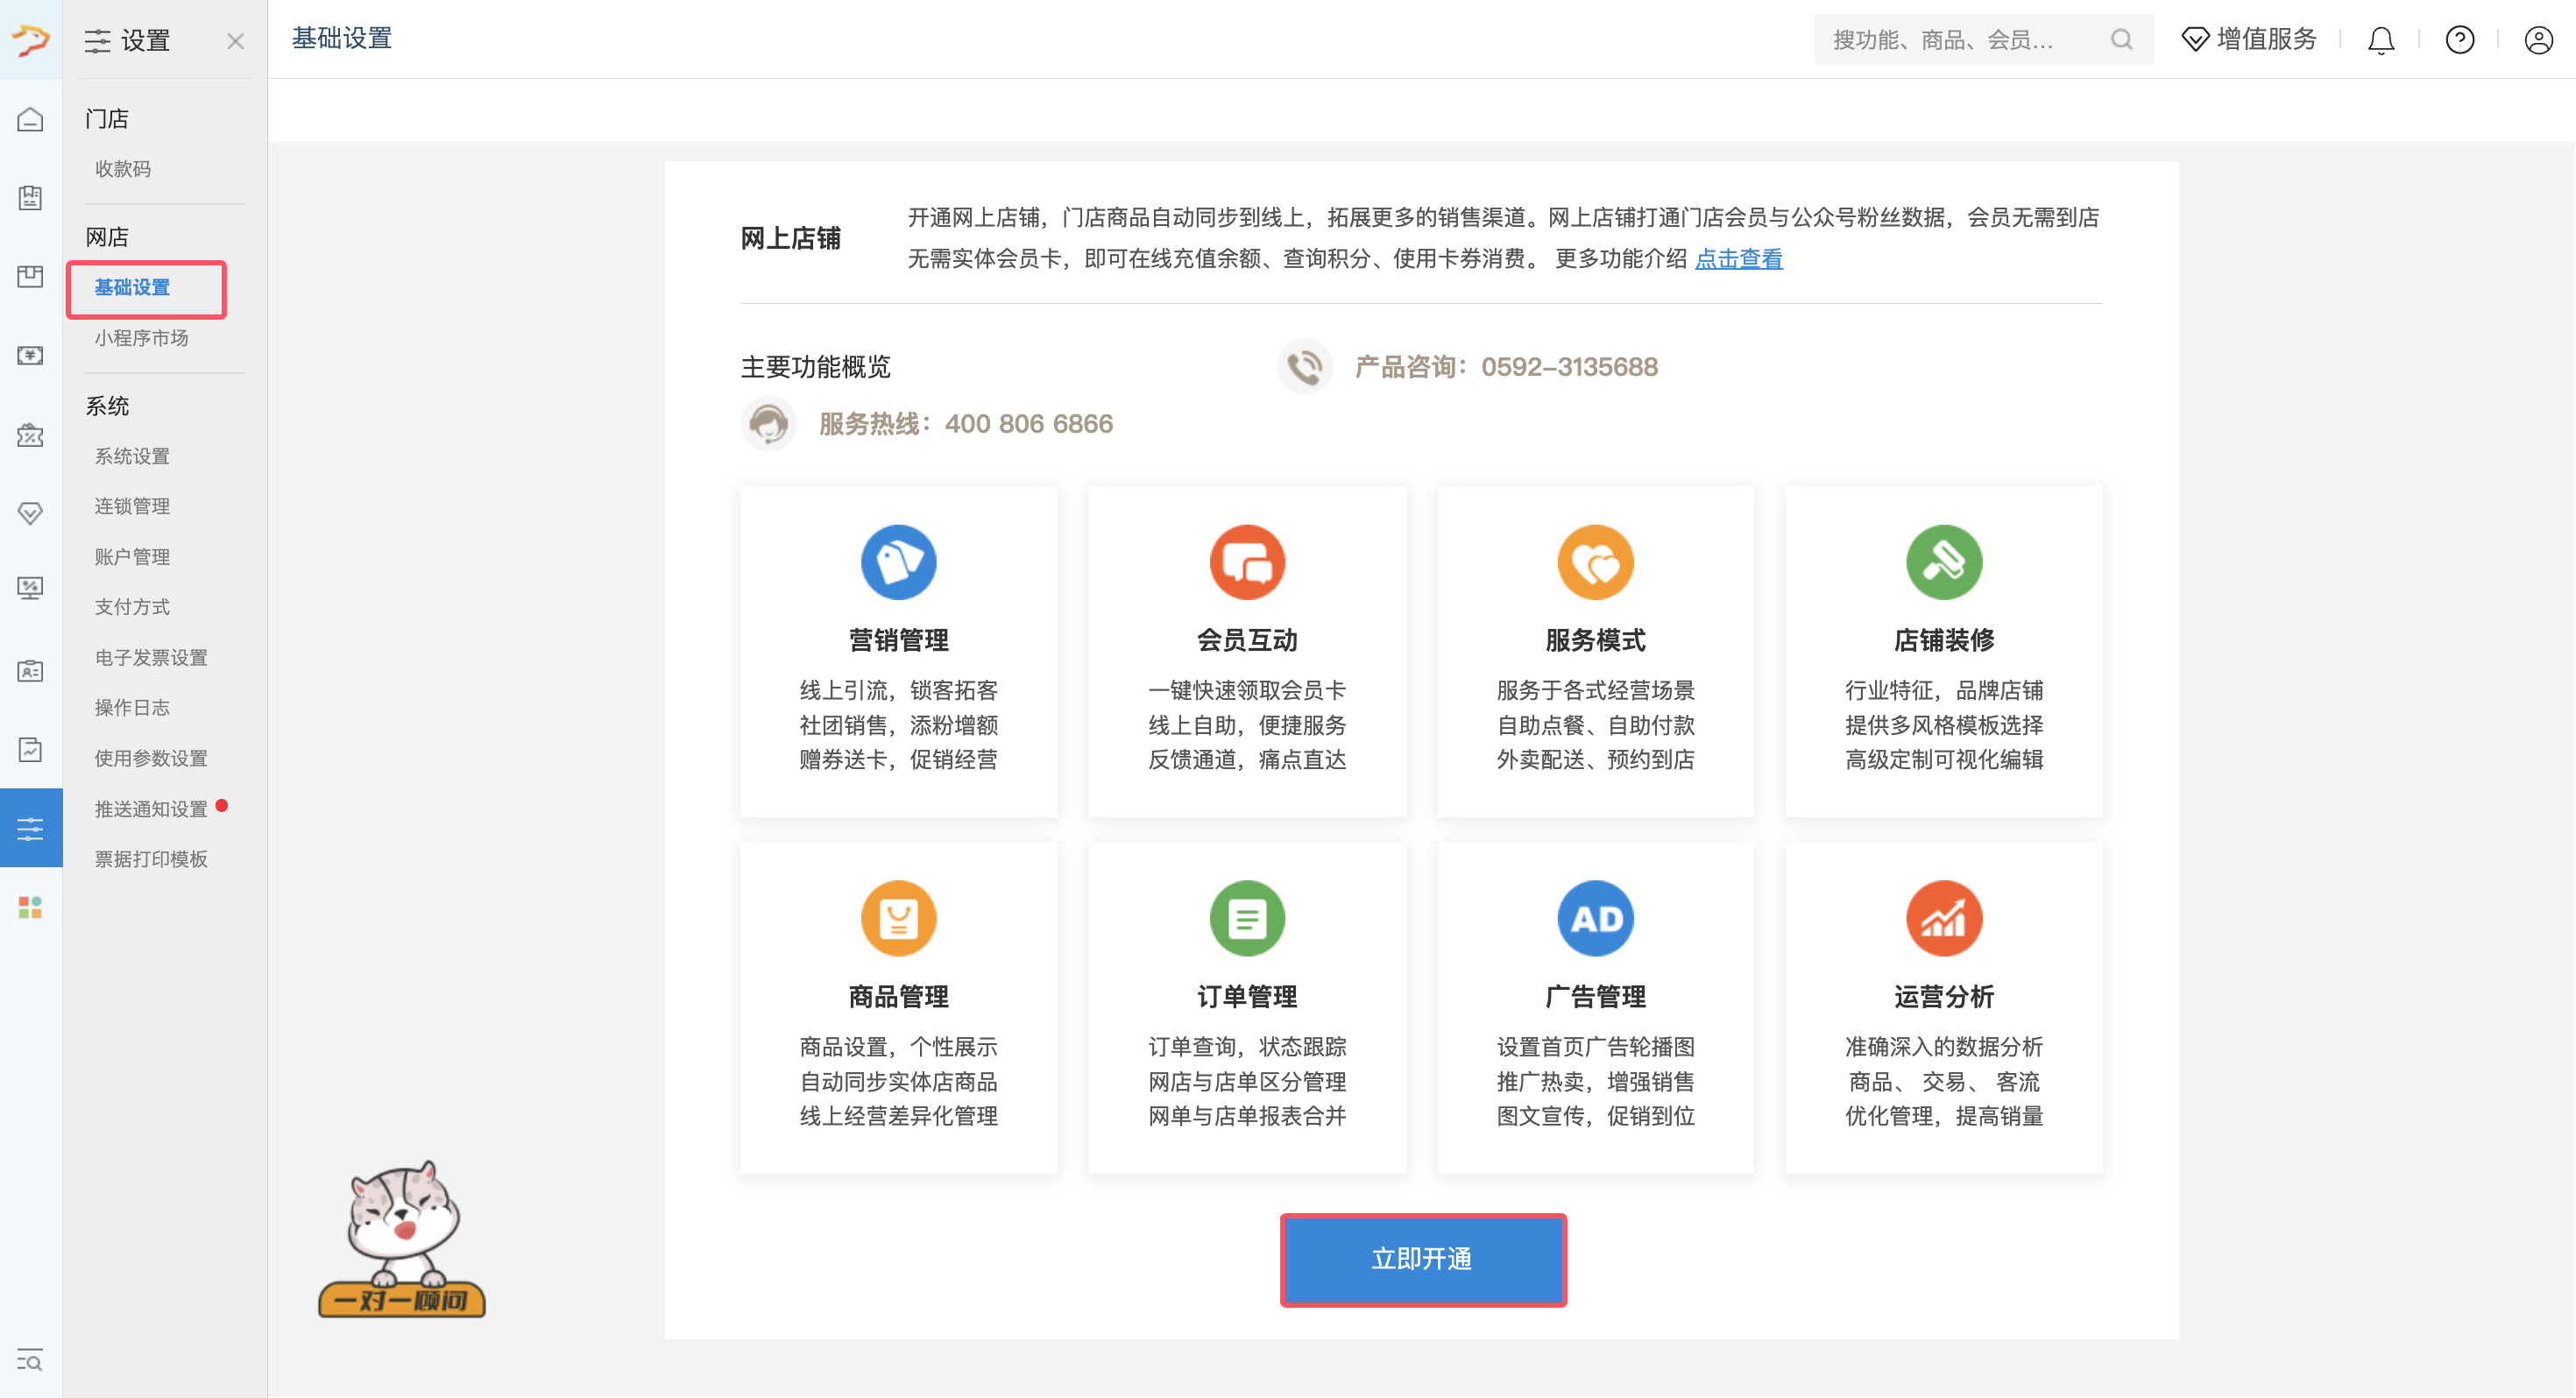
Task: Open the document icon below home
Action: 30,198
